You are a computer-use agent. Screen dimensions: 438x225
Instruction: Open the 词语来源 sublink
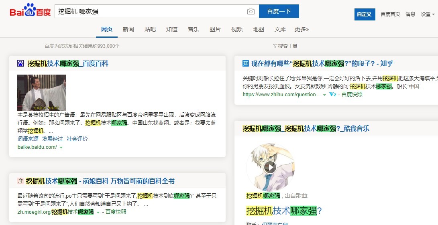[x=28, y=139]
